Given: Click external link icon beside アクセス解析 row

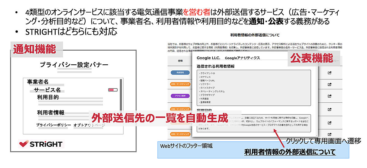Looking at the screenshot, I should 329,96.
